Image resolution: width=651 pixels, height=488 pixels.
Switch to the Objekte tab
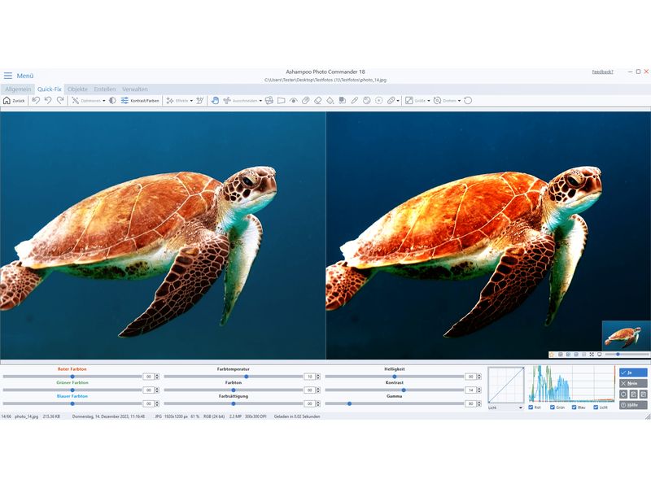(77, 89)
